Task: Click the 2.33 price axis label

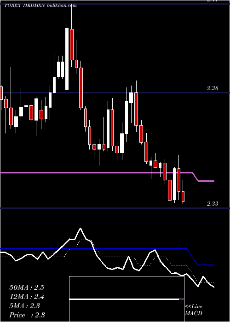Action: tap(213, 204)
